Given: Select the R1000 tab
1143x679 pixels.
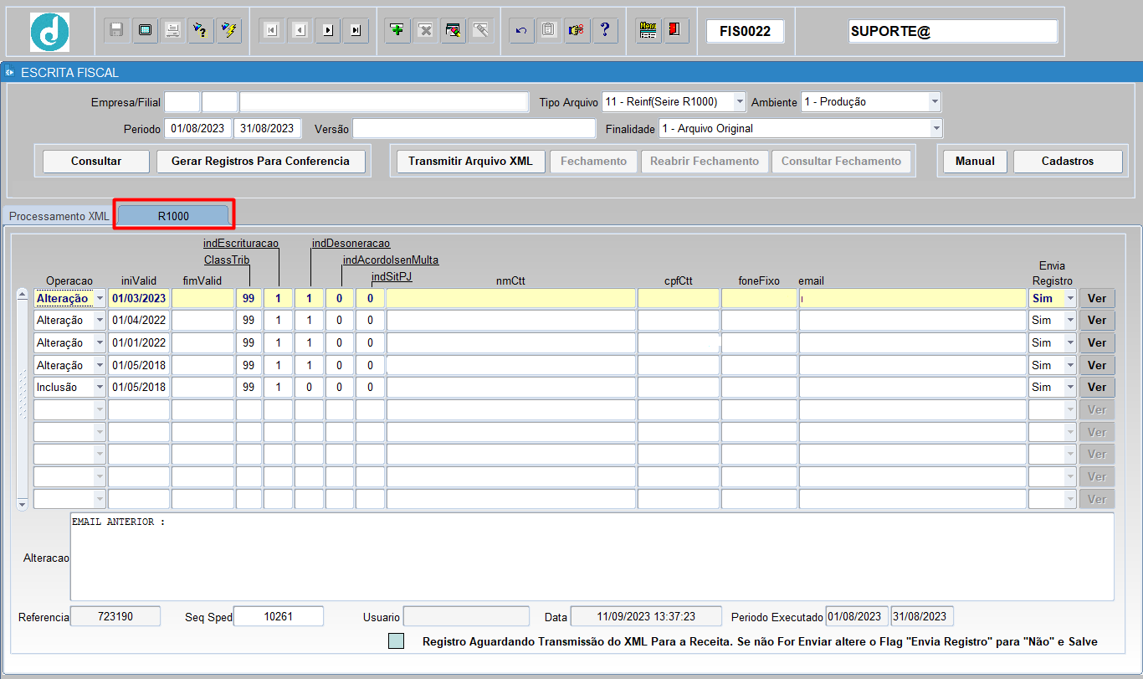Looking at the screenshot, I should [173, 216].
